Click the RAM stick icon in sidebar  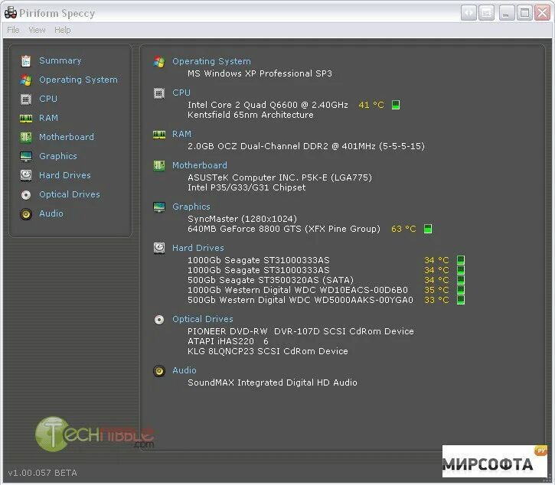point(26,118)
